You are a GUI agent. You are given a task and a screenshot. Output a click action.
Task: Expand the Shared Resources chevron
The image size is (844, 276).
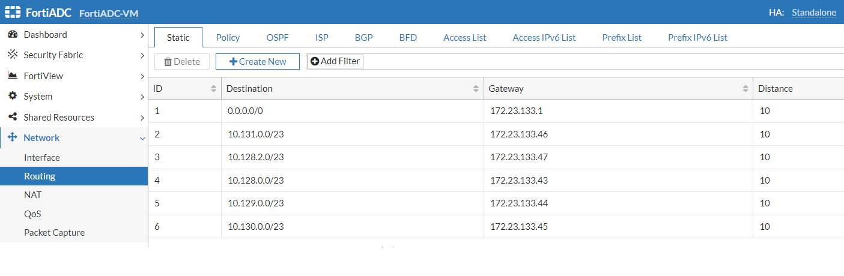click(142, 118)
